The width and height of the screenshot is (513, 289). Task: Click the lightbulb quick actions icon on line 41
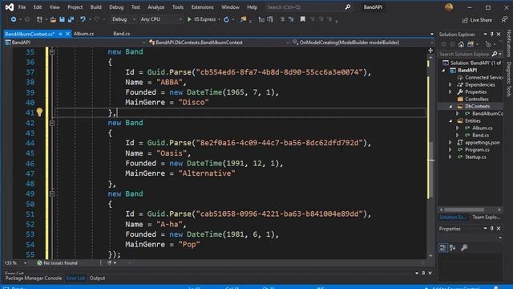(39, 112)
